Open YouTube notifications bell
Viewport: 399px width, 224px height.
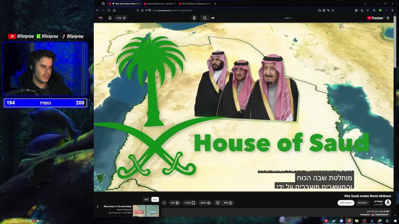click(110, 18)
